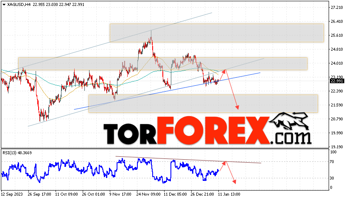Click the 11 Dec 05:00 time label

175,194
